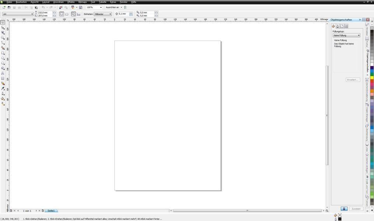
Task: Click the Save disk icon
Action: [14, 7]
